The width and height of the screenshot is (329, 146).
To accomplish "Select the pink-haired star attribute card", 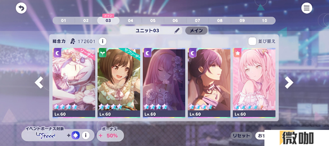I will [x=254, y=83].
